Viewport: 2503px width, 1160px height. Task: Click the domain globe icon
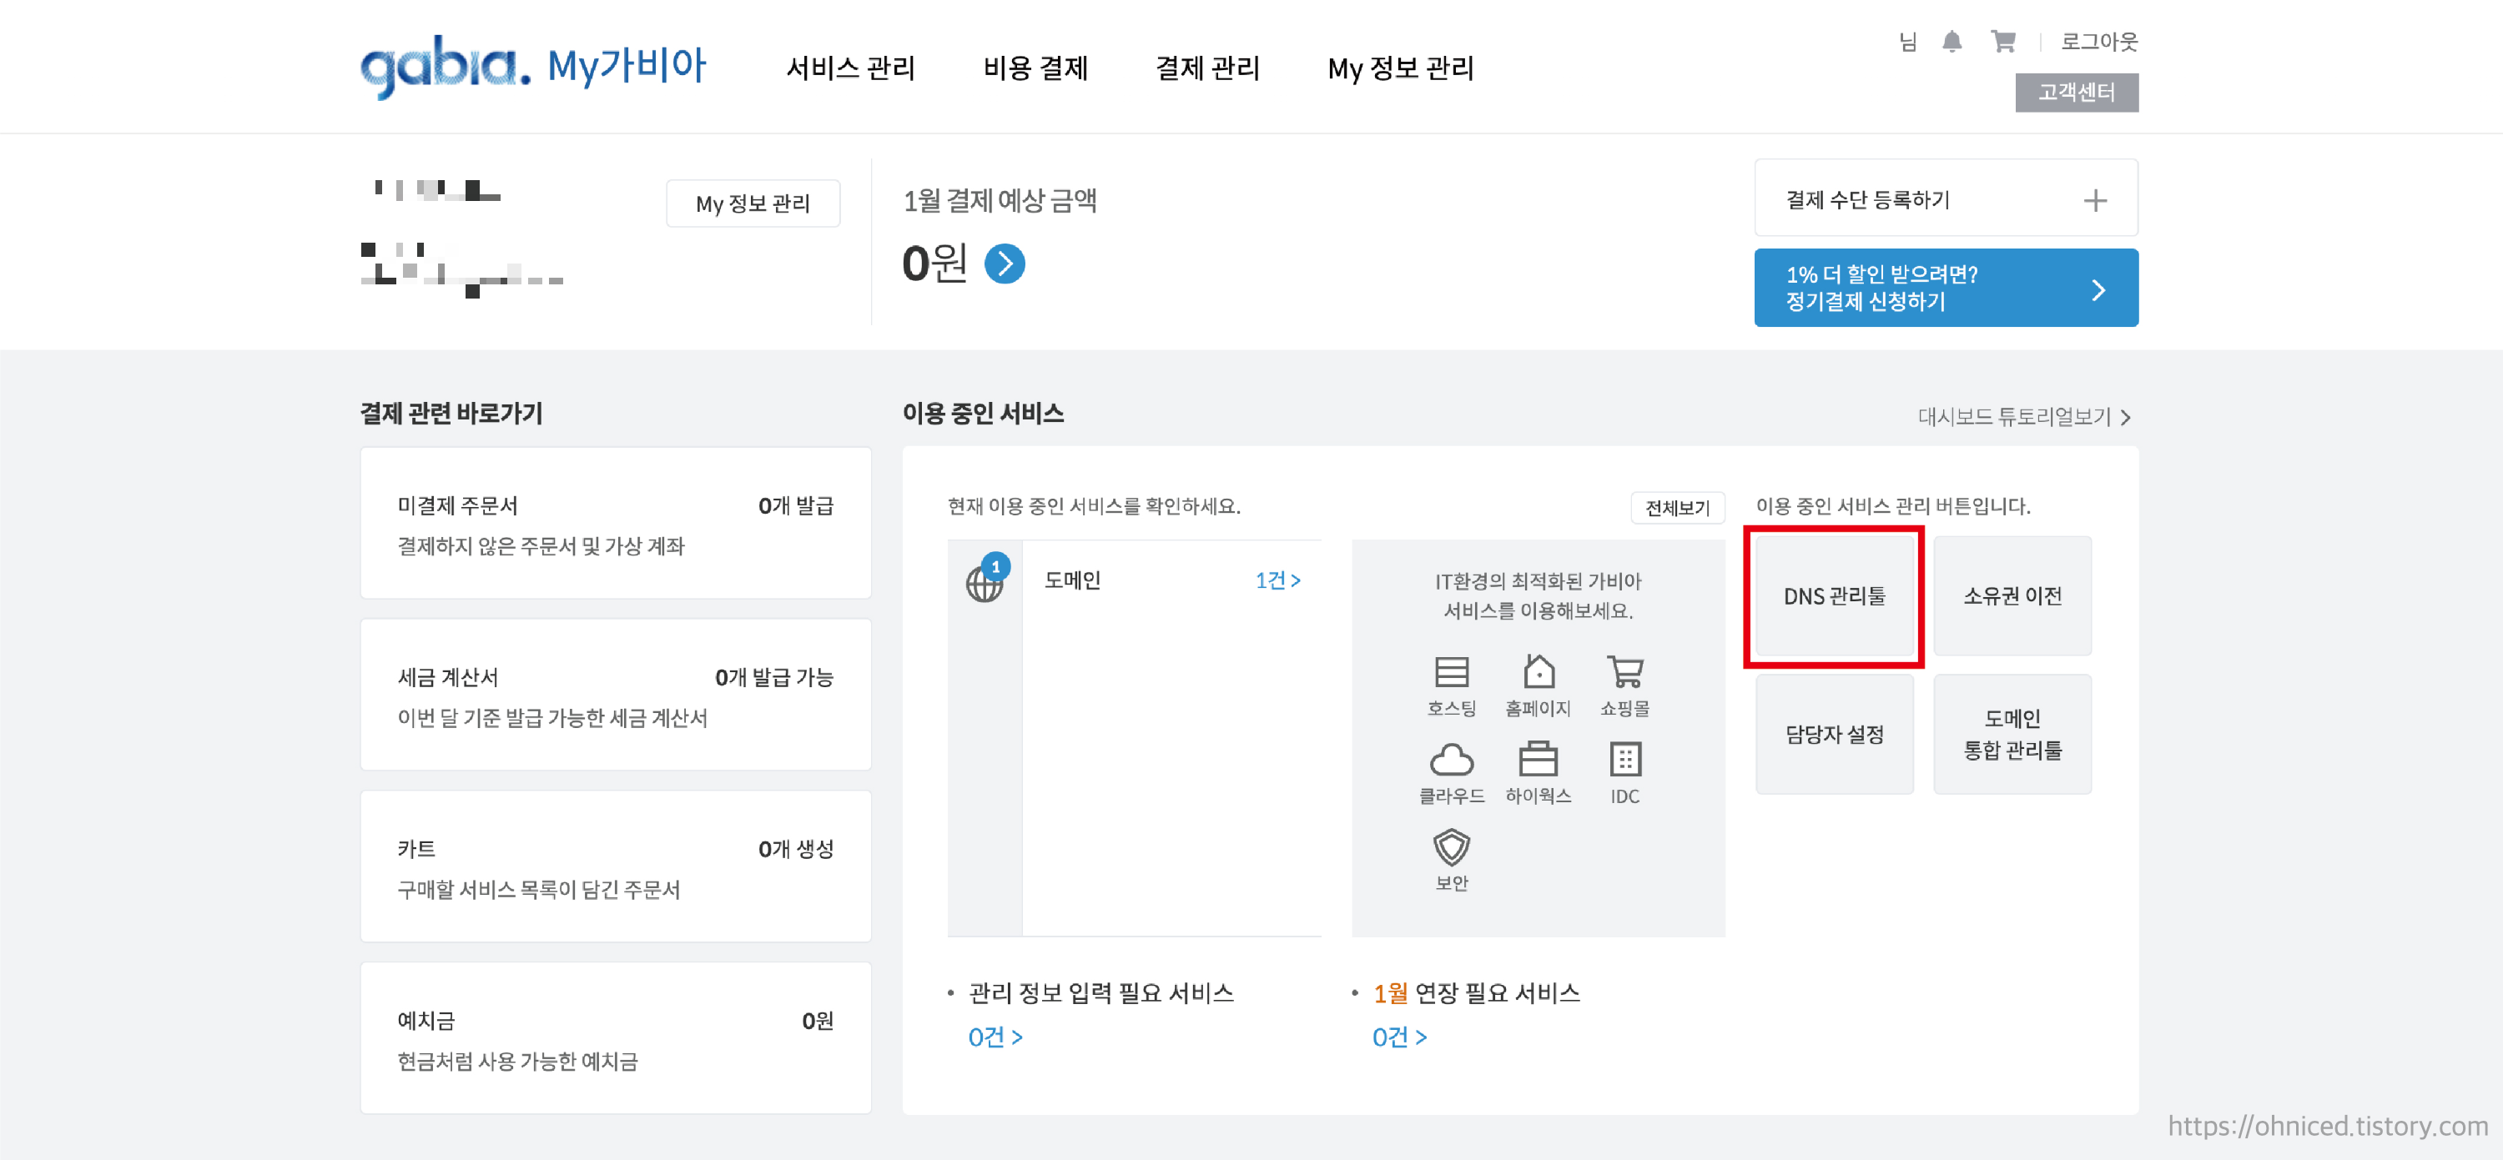coord(985,584)
